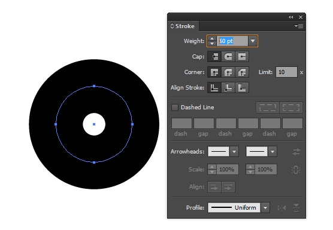Extend arrow tip beyond path end
The height and width of the screenshot is (230, 333).
point(214,187)
